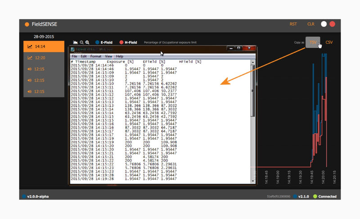Click the area chart icon in toolbar

(x=75, y=42)
